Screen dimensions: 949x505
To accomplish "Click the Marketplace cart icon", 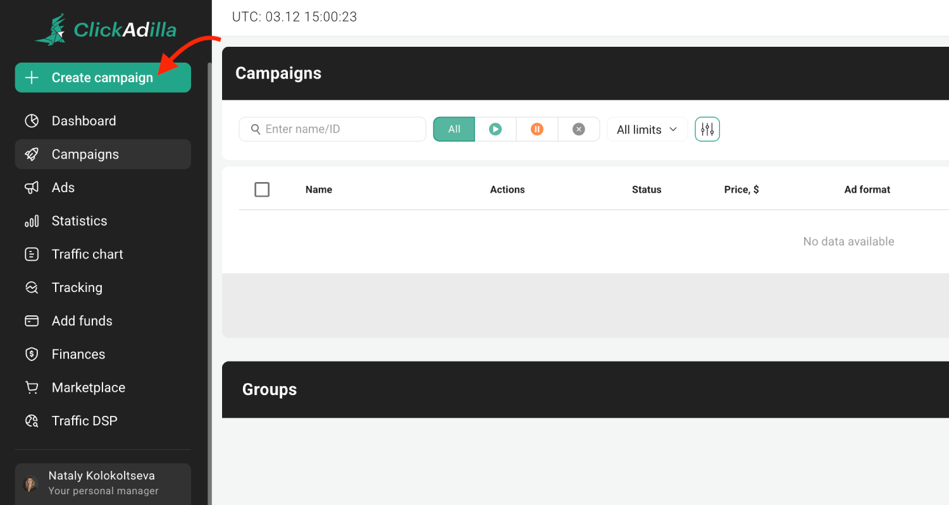I will tap(32, 387).
